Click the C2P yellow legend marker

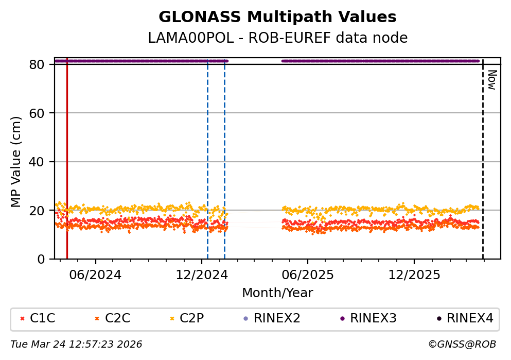coord(172,319)
